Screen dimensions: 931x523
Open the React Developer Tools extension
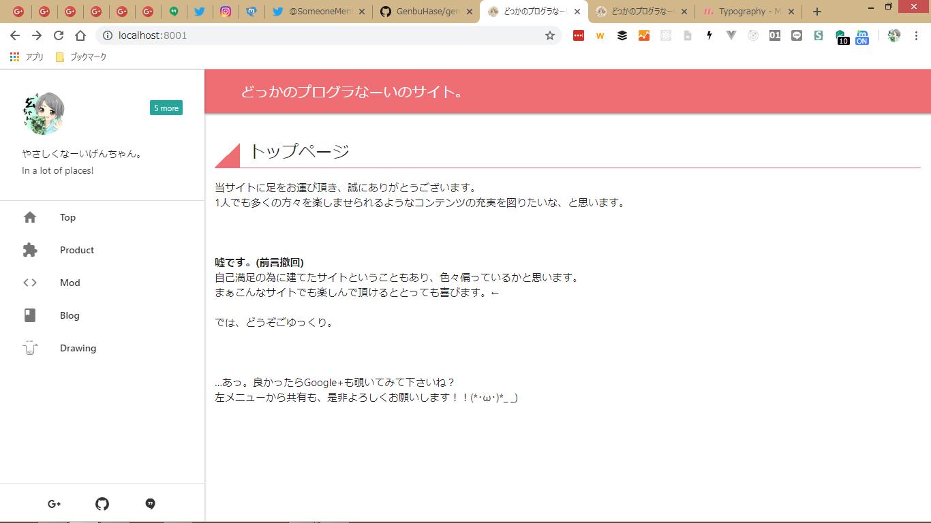[x=666, y=35]
